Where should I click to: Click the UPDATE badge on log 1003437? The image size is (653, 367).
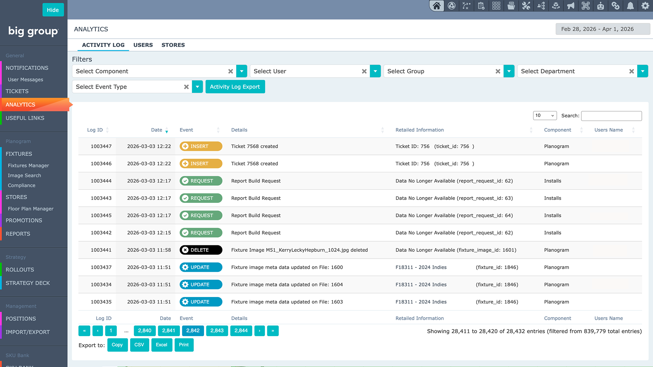point(201,267)
